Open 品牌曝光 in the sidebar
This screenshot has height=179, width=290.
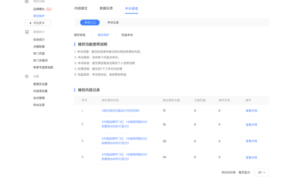pos(39,9)
